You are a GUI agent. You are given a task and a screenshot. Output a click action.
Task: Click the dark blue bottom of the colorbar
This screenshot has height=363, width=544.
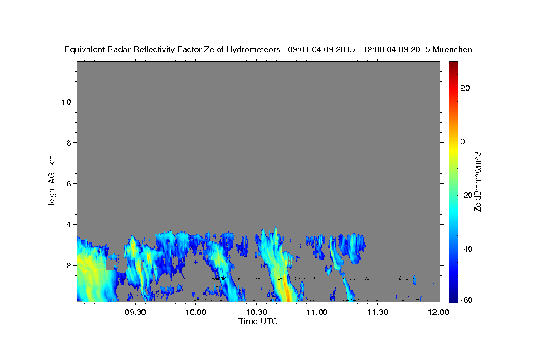(x=453, y=298)
